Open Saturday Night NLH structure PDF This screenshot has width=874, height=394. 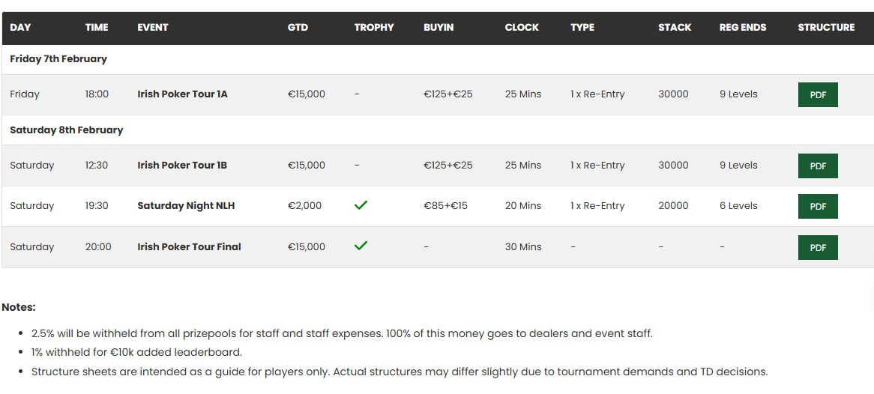[818, 207]
